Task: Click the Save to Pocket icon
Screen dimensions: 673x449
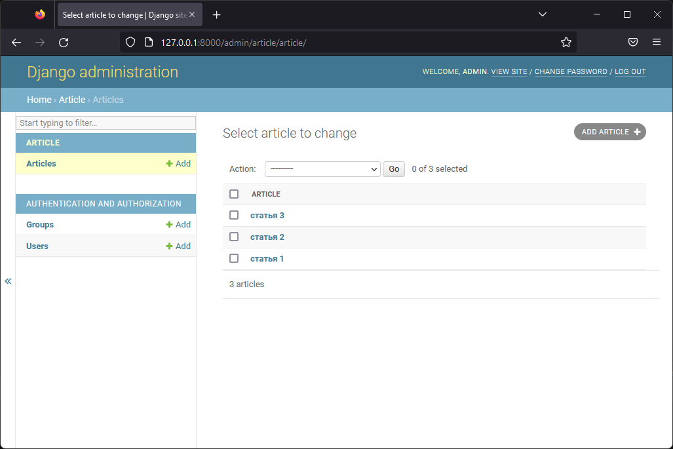Action: [x=633, y=43]
